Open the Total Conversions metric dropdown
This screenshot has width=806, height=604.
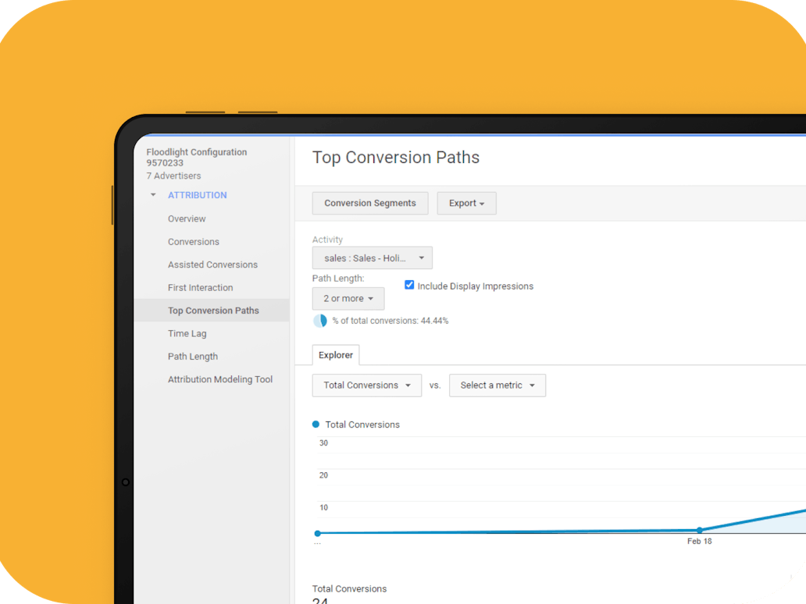coord(367,385)
